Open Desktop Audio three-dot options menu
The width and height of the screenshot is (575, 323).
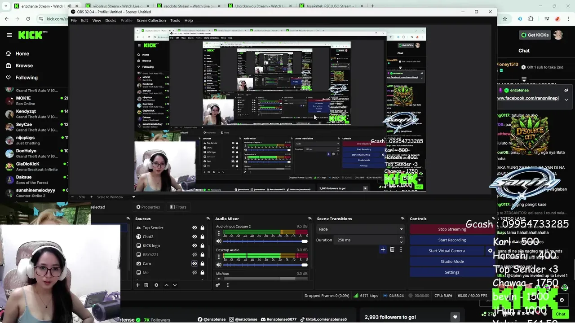pyautogui.click(x=219, y=257)
